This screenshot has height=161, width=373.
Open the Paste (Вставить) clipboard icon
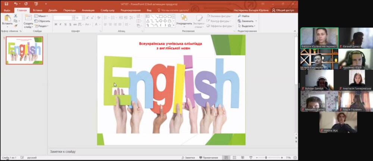[x=7, y=18]
